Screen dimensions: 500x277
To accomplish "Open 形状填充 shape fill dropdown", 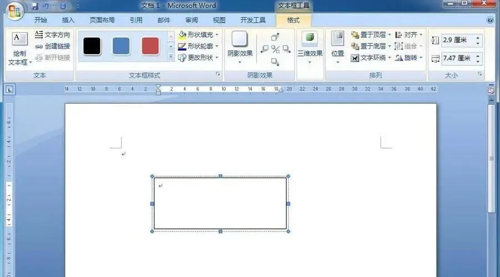I will point(198,34).
